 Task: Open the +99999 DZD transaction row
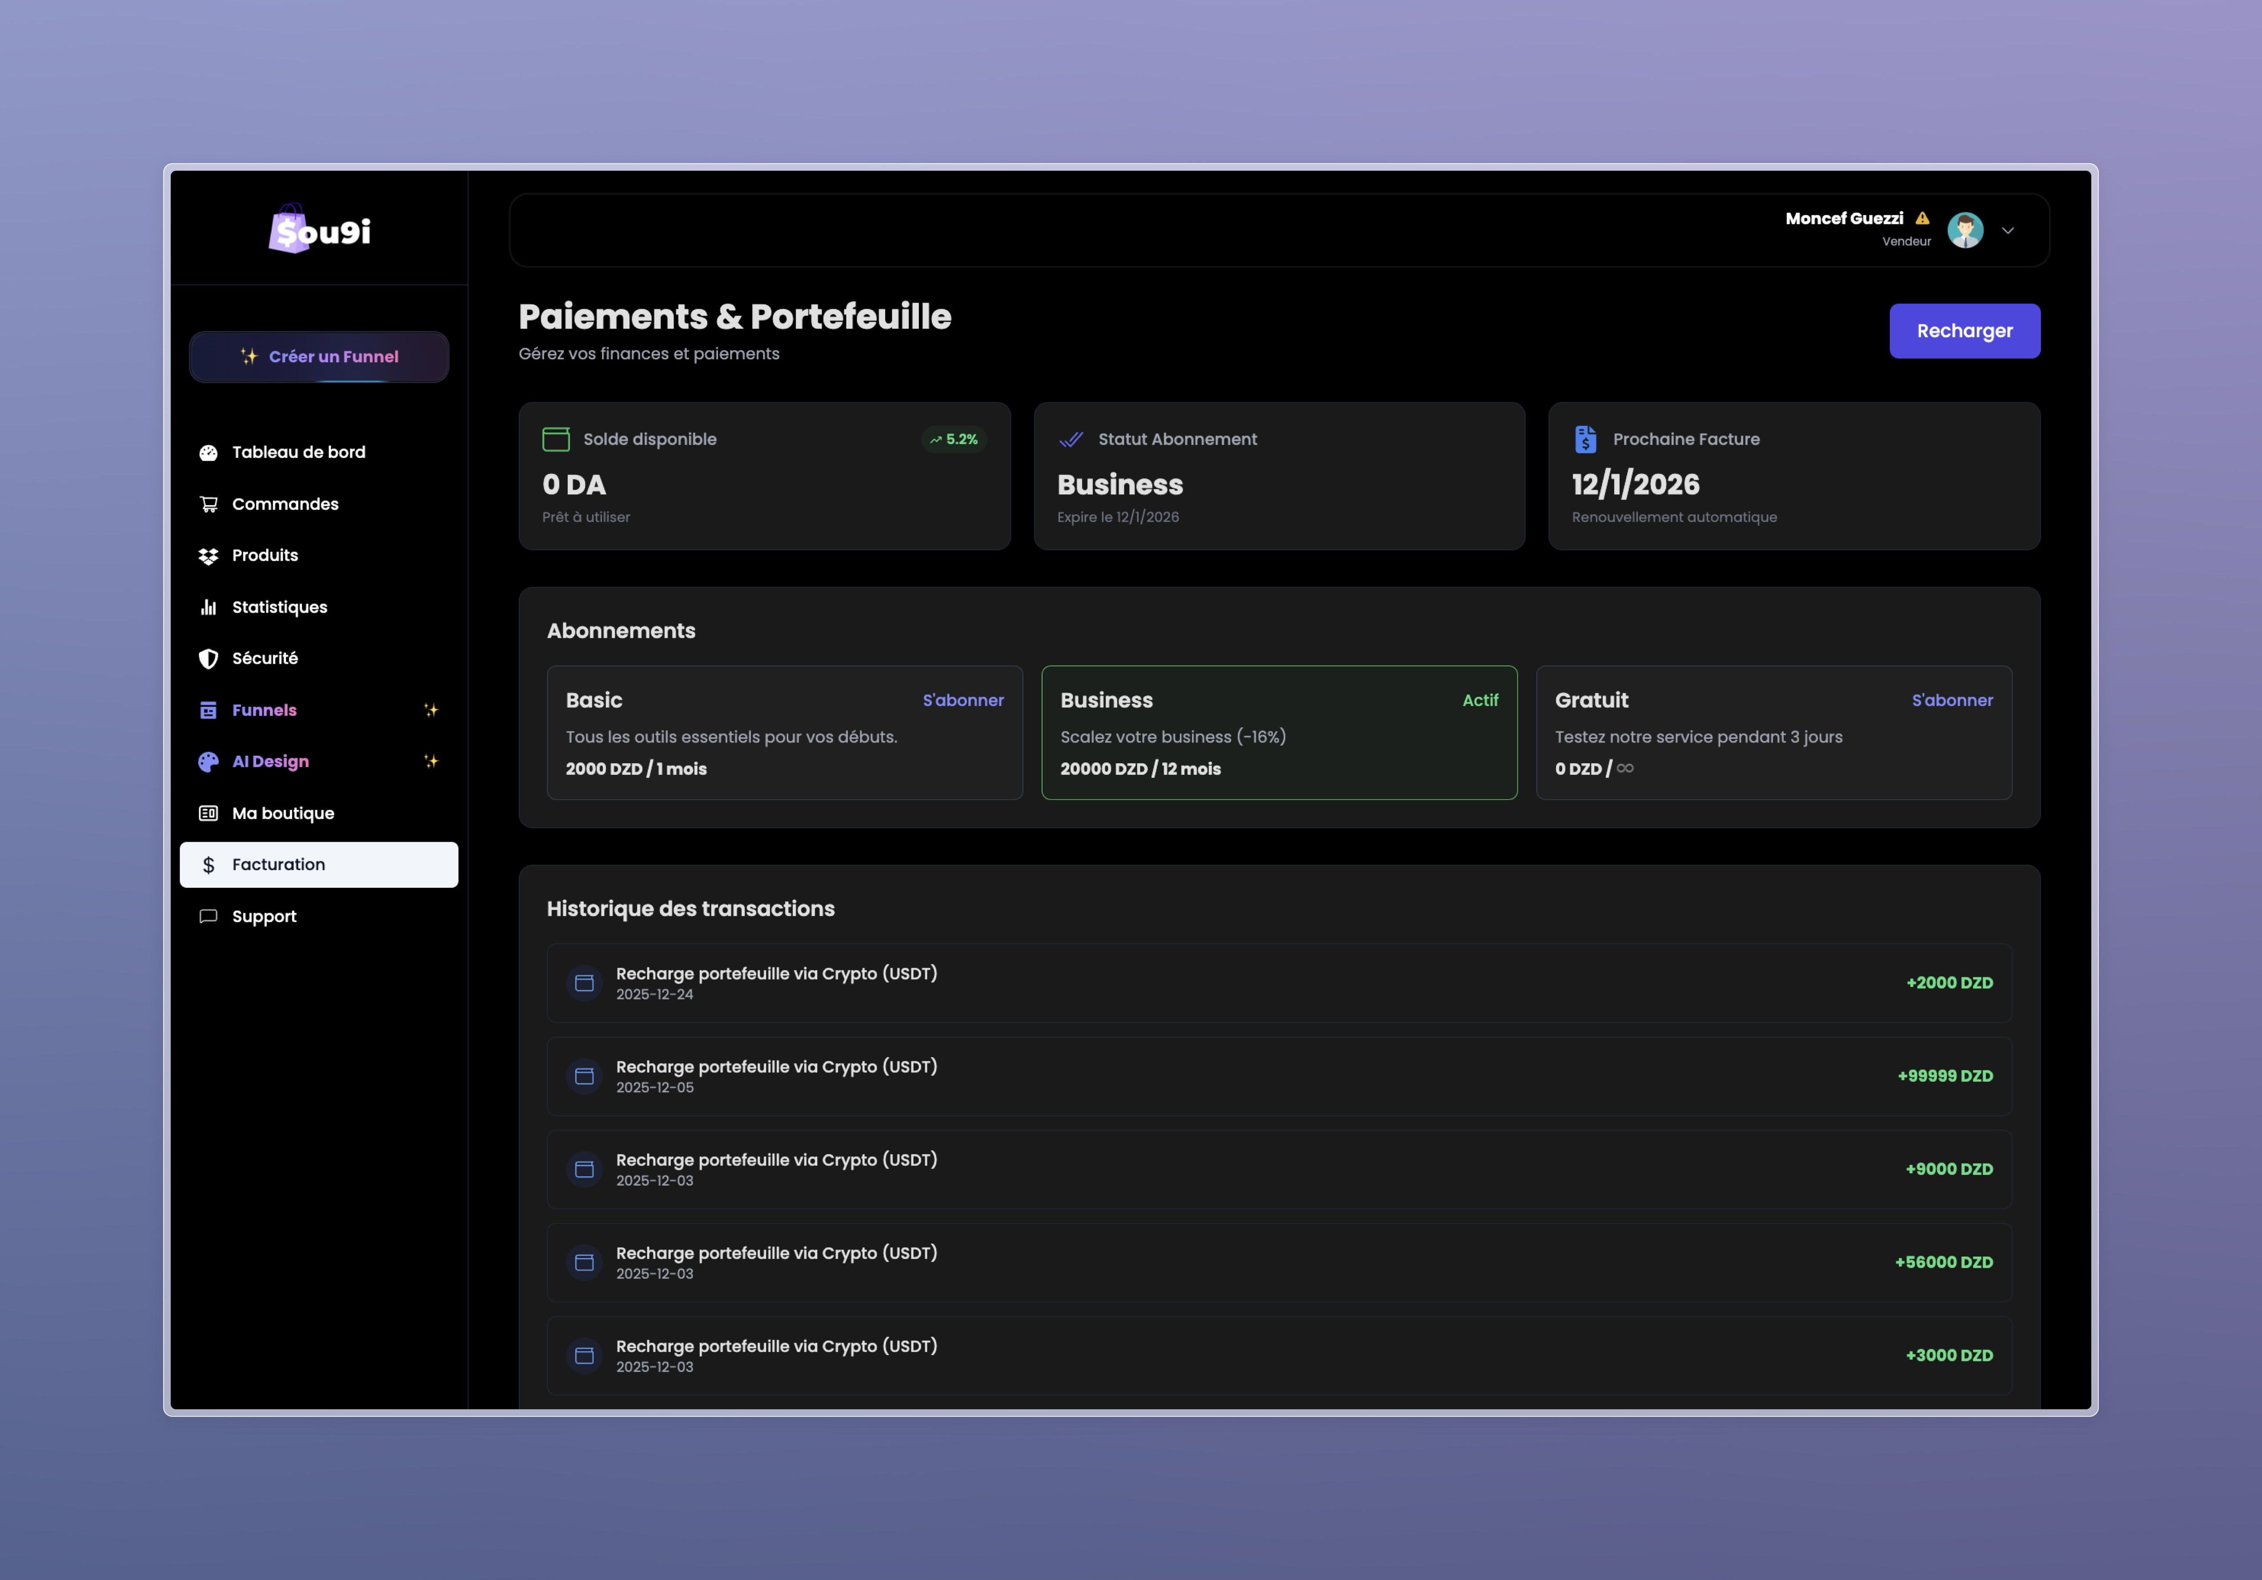point(1279,1076)
